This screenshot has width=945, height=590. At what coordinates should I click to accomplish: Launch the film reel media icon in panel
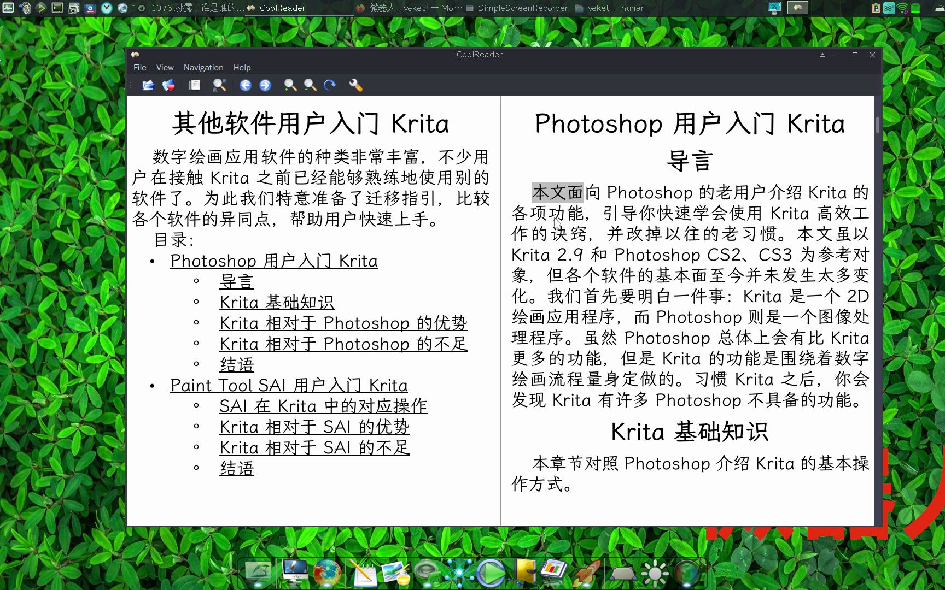(x=25, y=8)
